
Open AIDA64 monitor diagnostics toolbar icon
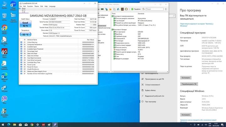click(106, 9)
